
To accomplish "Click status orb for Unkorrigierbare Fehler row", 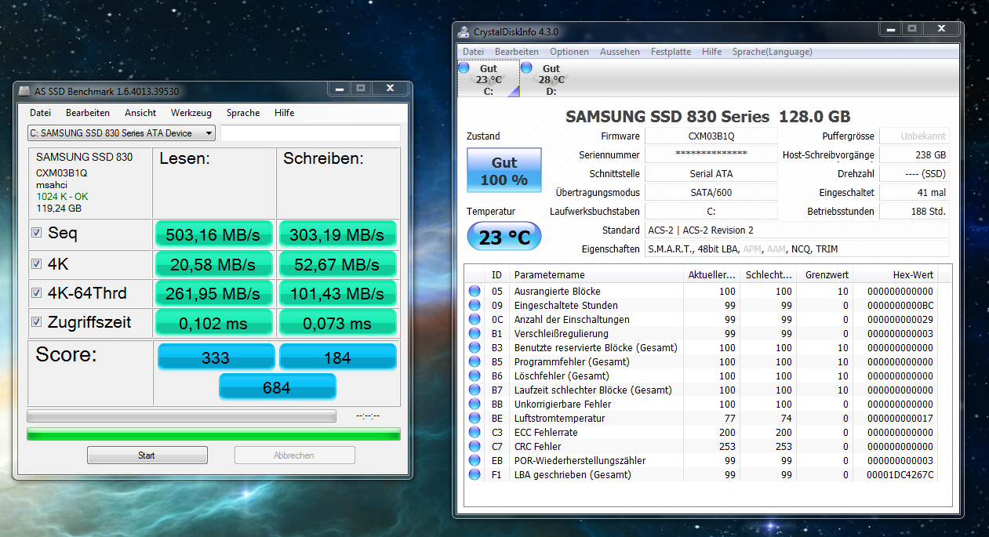I will point(475,404).
